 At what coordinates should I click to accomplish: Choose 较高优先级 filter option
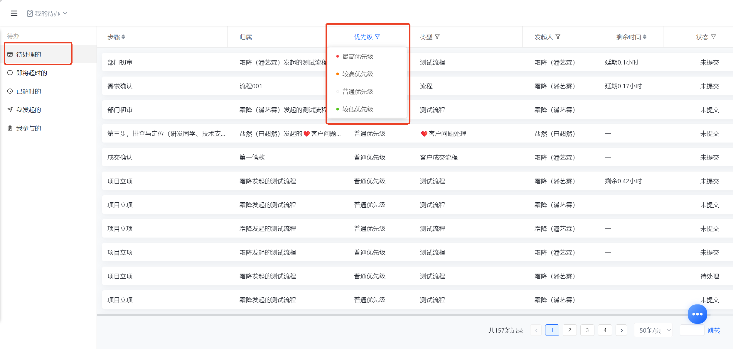367,74
